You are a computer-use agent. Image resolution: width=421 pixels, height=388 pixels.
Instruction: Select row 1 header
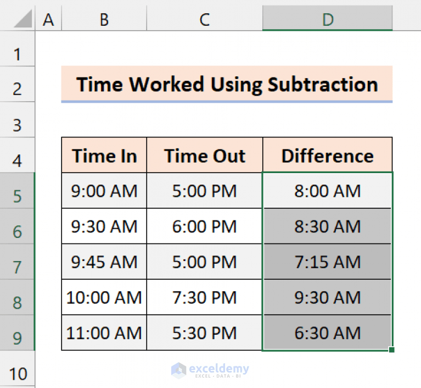point(17,49)
